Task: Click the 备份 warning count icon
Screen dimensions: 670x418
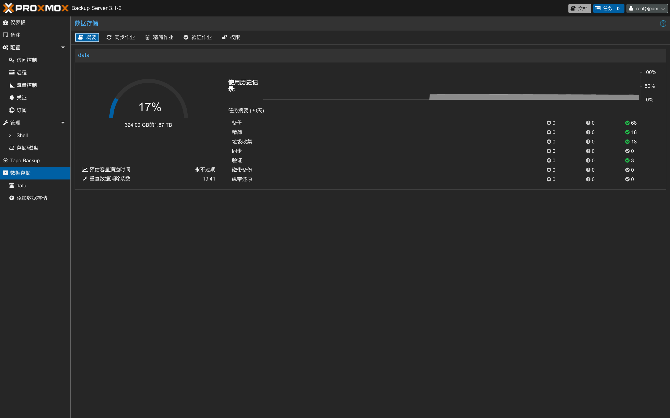Action: (588, 123)
